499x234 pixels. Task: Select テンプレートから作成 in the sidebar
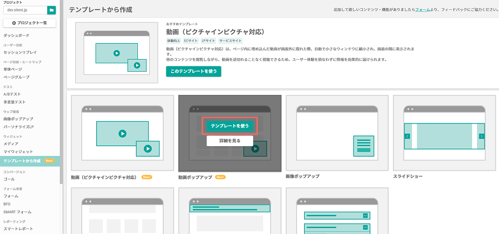pyautogui.click(x=30, y=161)
